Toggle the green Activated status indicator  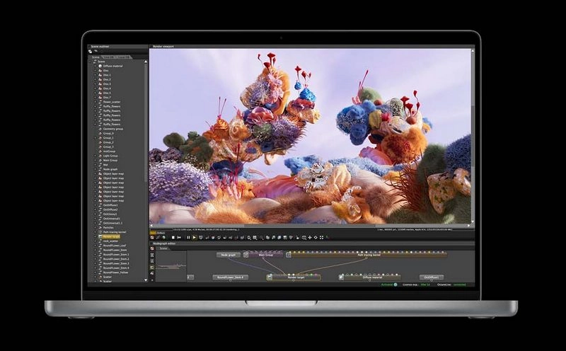click(x=395, y=284)
